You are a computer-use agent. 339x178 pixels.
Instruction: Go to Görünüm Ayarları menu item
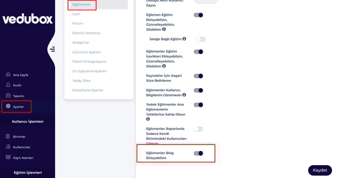(x=87, y=52)
